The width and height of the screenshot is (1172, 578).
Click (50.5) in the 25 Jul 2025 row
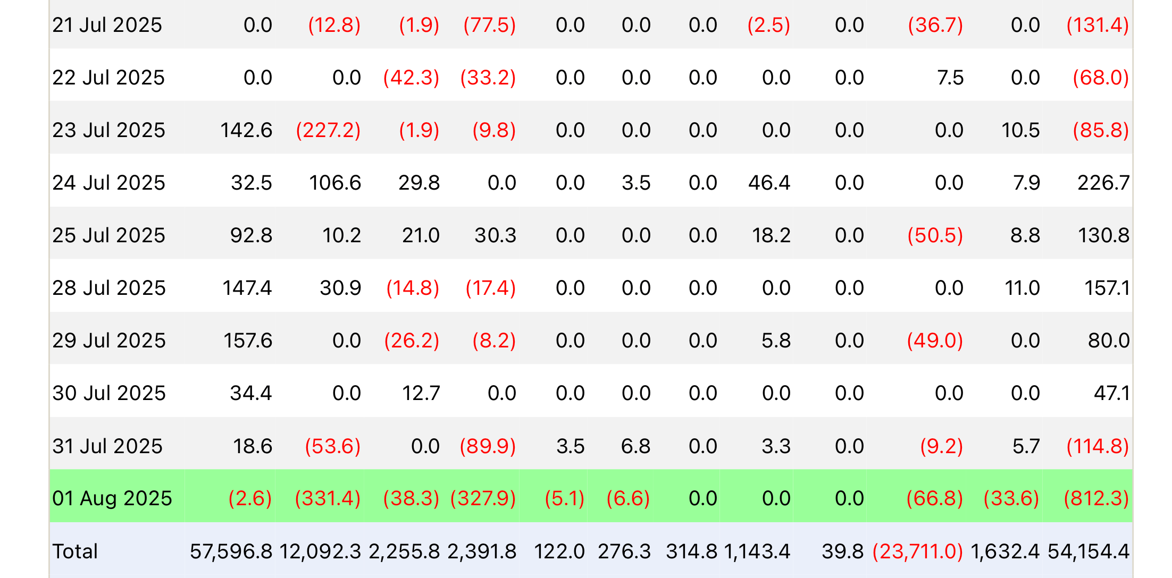(x=935, y=235)
